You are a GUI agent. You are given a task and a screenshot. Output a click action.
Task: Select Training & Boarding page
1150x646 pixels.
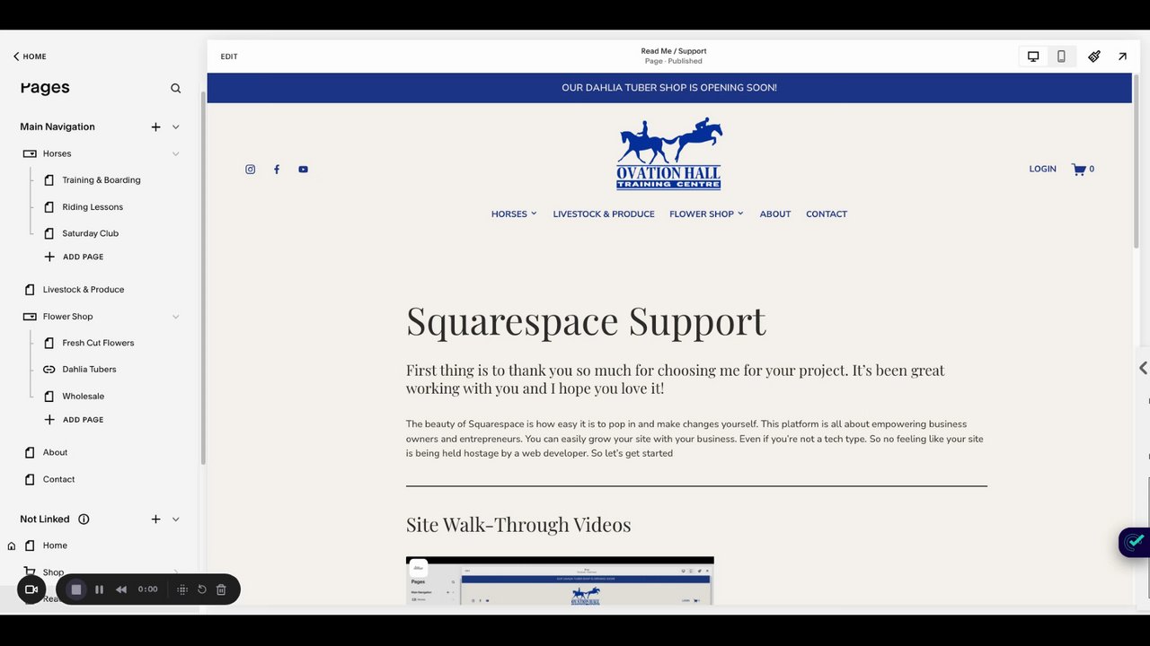point(101,180)
